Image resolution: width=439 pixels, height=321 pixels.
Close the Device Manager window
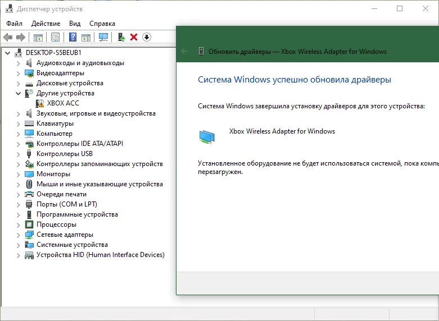pyautogui.click(x=426, y=8)
